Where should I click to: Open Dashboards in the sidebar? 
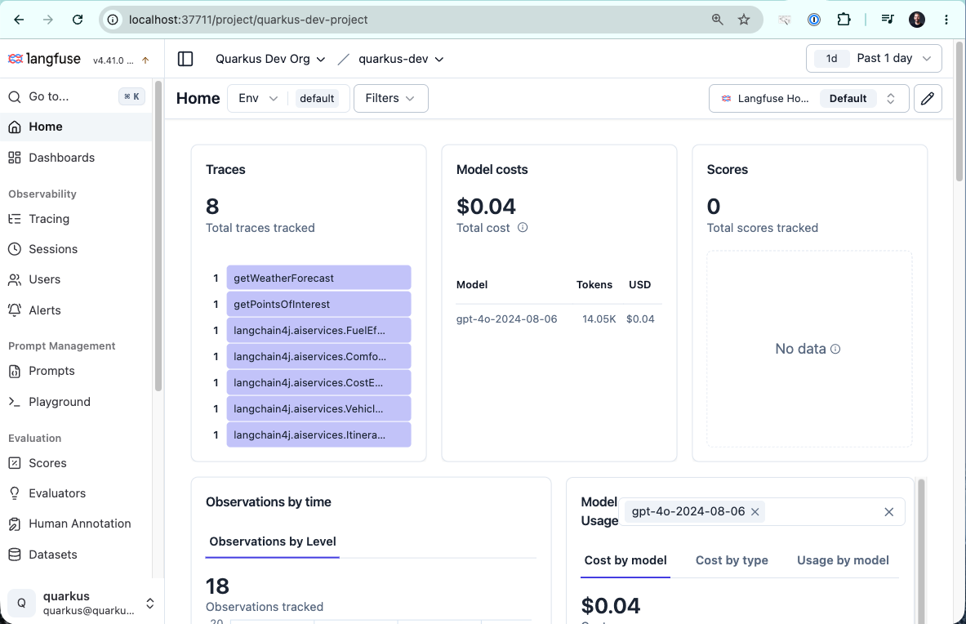77,158
